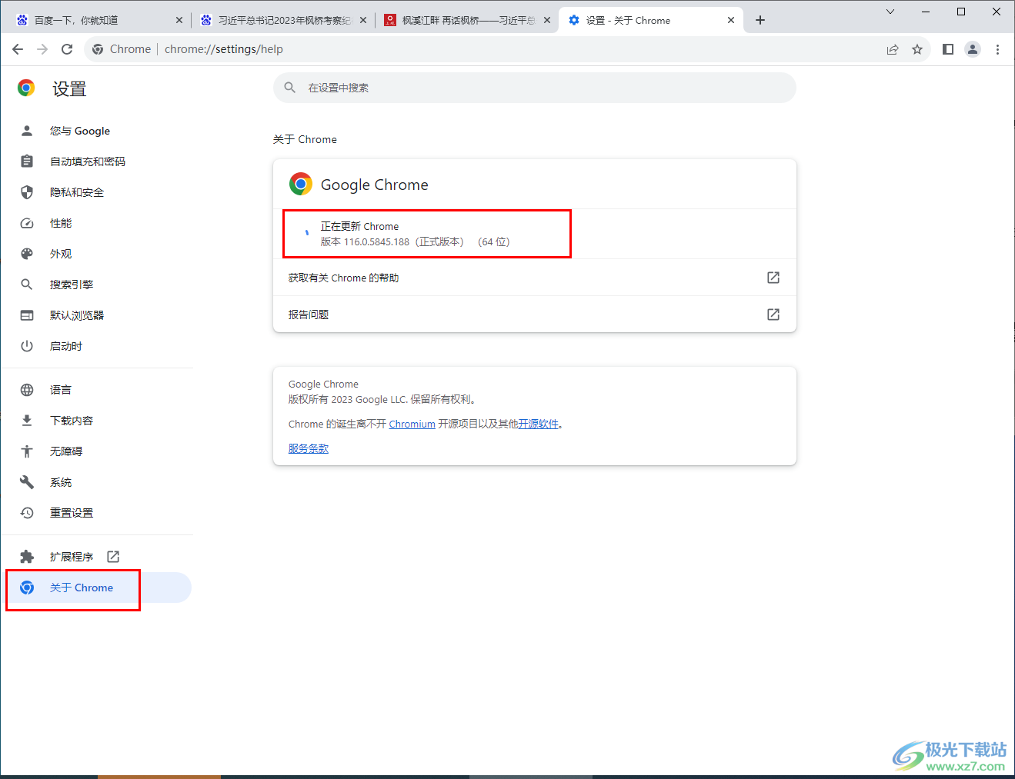Click the forward navigation arrow
Image resolution: width=1015 pixels, height=779 pixels.
pos(42,49)
